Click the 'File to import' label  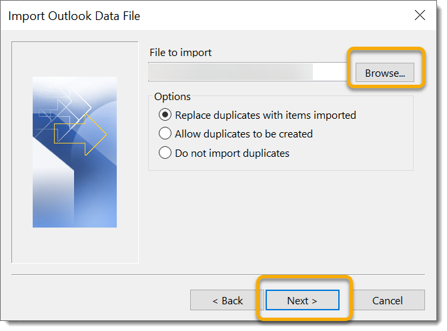(182, 52)
